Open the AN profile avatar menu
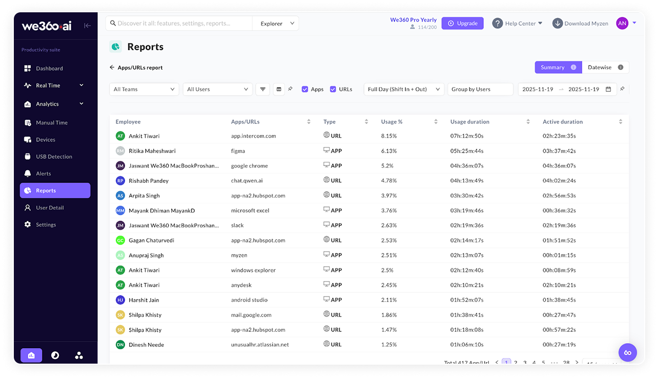 [x=622, y=24]
